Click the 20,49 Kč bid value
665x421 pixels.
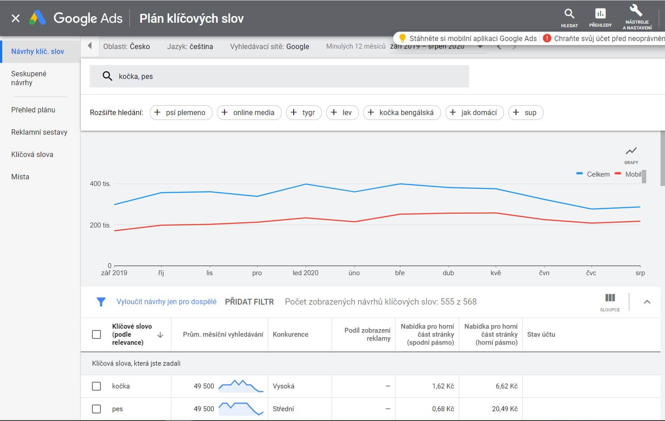click(505, 409)
